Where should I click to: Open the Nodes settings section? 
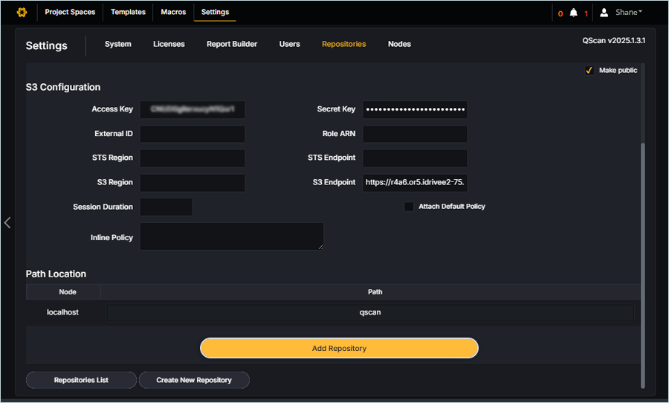(399, 45)
